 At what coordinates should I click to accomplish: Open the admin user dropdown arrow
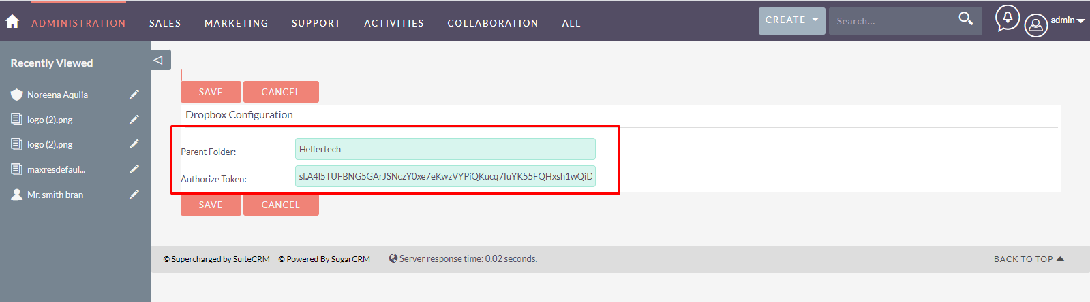pyautogui.click(x=1080, y=21)
